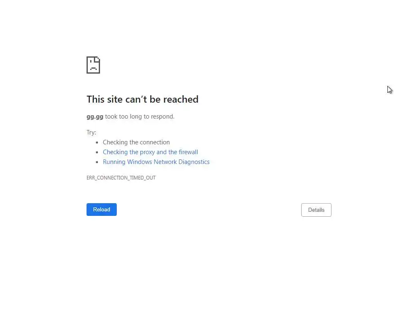Click the bullet before Checking the connection
The width and height of the screenshot is (418, 314).
(x=97, y=142)
